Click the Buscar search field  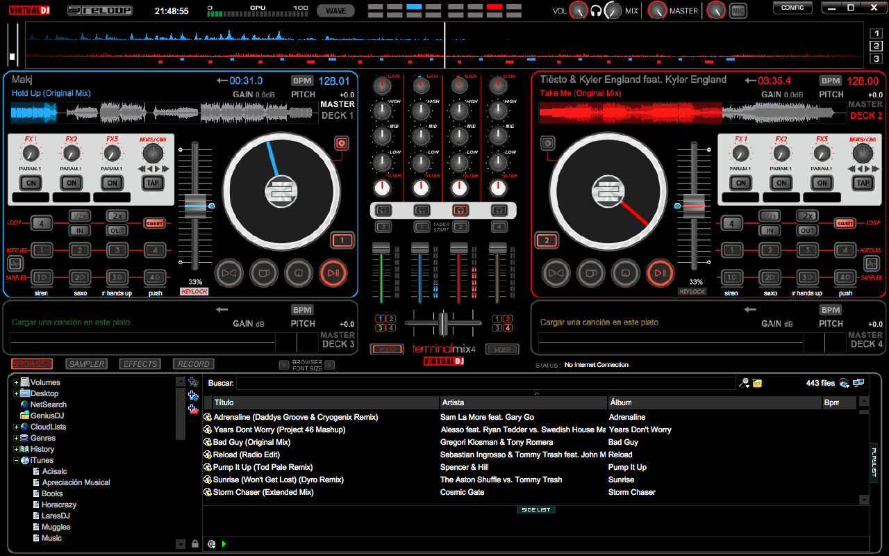[485, 383]
